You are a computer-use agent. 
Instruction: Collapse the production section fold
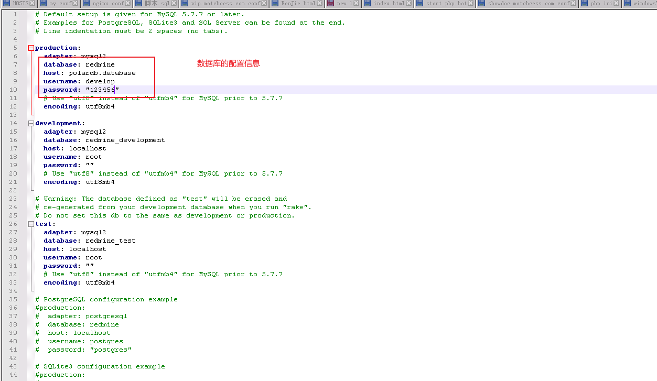[31, 48]
